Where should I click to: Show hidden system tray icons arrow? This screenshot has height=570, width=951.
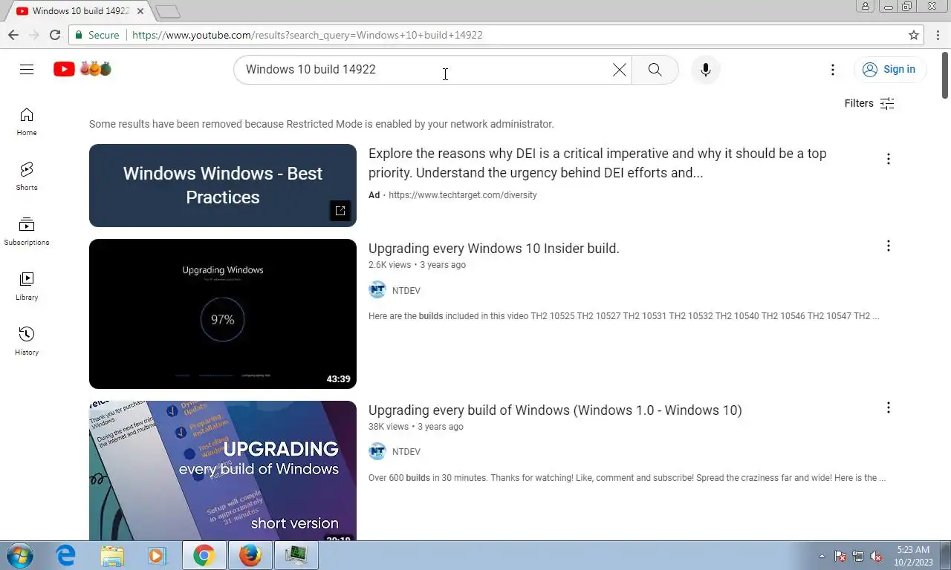[x=822, y=556]
